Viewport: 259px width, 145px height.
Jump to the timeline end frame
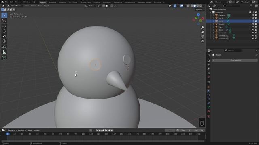[x=112, y=130]
